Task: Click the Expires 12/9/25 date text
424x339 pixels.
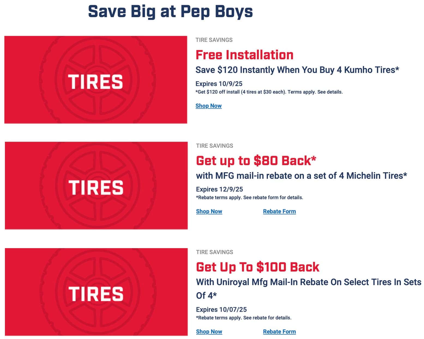Action: (219, 189)
